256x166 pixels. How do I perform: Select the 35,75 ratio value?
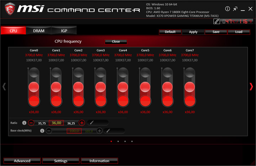[42, 123]
